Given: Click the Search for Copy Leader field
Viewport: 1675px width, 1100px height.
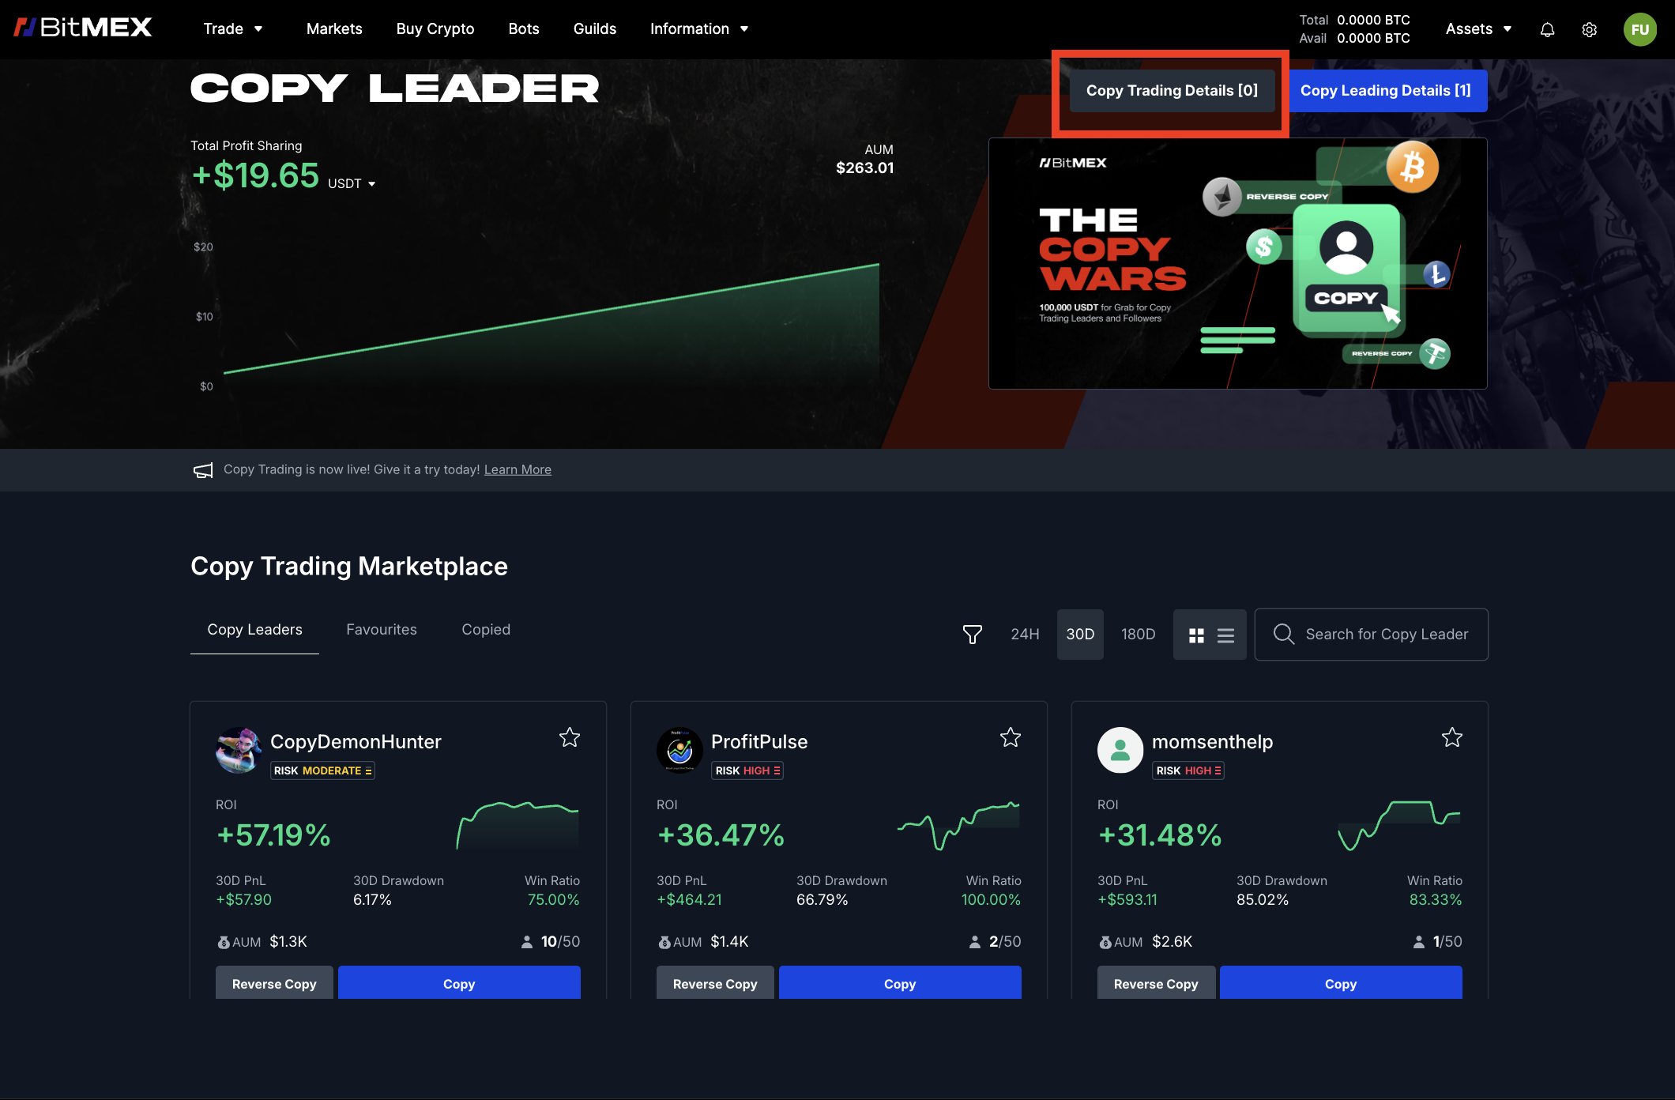Looking at the screenshot, I should pos(1386,635).
